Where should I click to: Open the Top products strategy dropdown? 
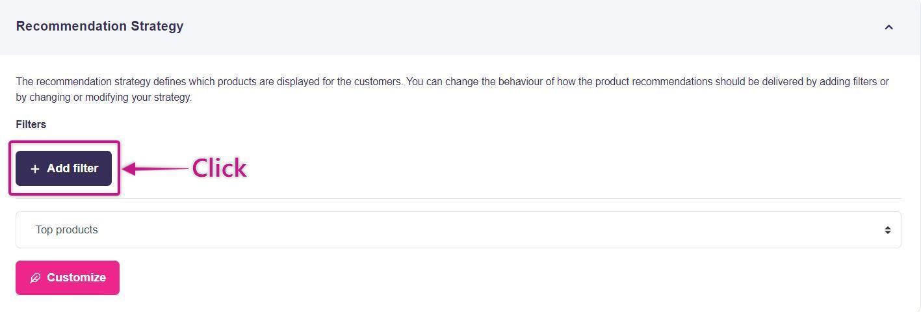458,229
